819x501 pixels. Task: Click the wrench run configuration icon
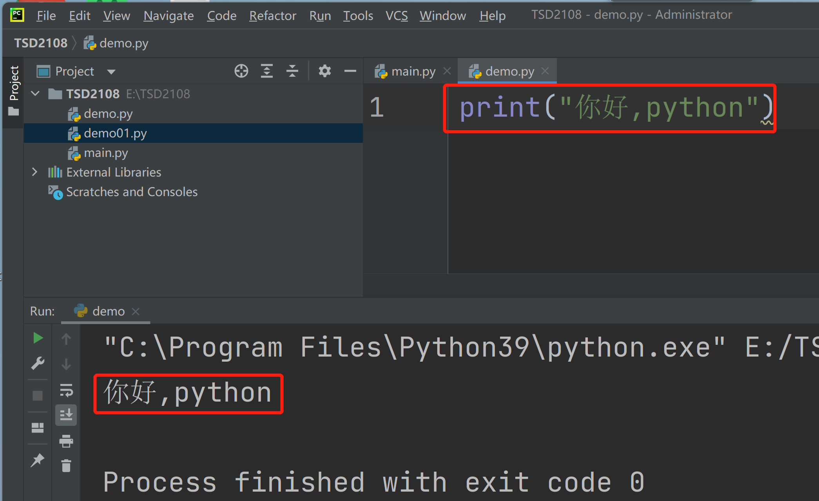tap(38, 364)
